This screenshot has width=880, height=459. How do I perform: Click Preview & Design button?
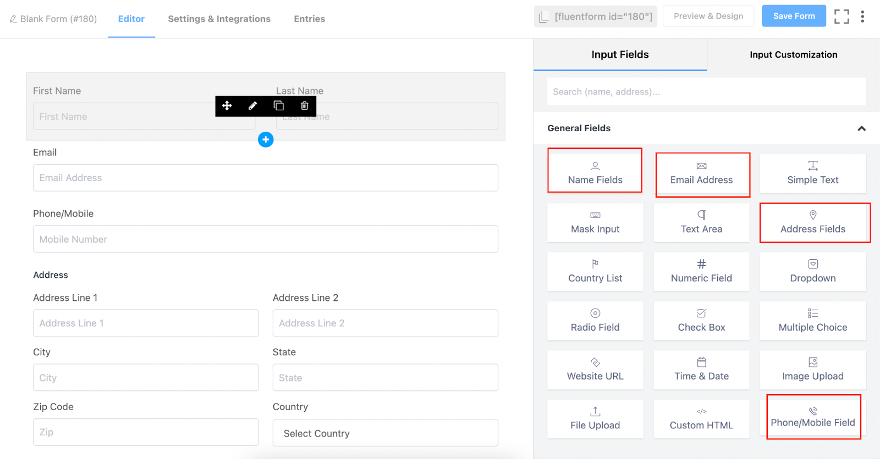(x=708, y=16)
